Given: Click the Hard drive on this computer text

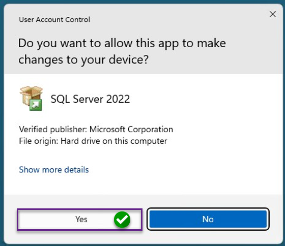Looking at the screenshot, I should [x=114, y=141].
